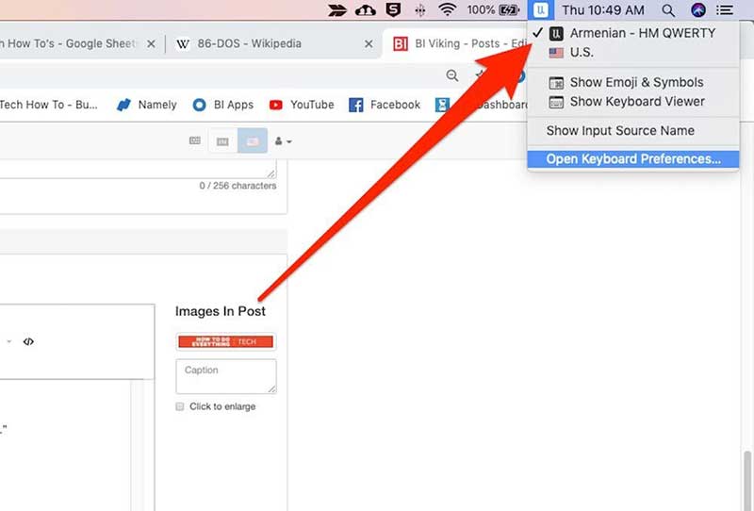Viewport: 754px width, 511px height.
Task: Select Show Emoji & Symbols
Action: click(636, 83)
